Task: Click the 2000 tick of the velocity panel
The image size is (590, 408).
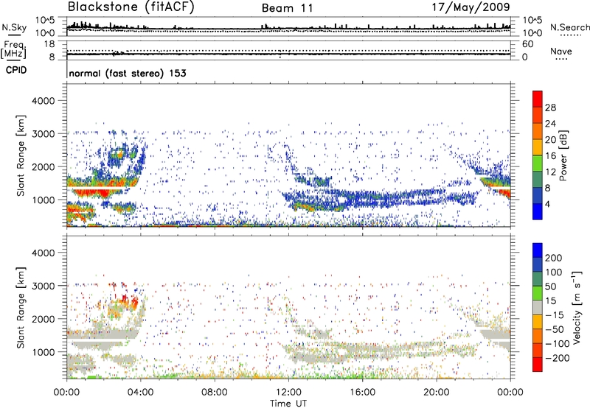Action: [43, 319]
